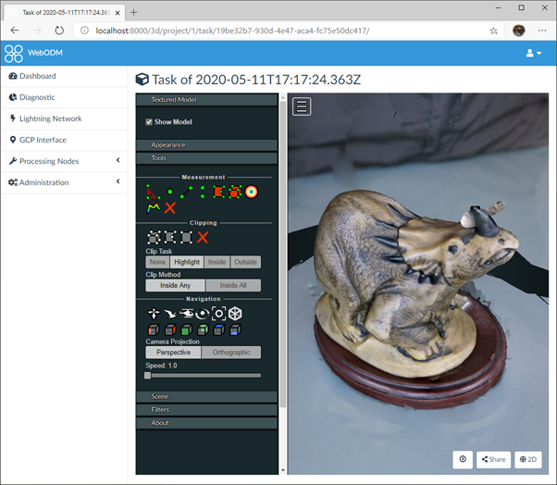
Task: Select the height profile tool
Action: click(x=153, y=208)
